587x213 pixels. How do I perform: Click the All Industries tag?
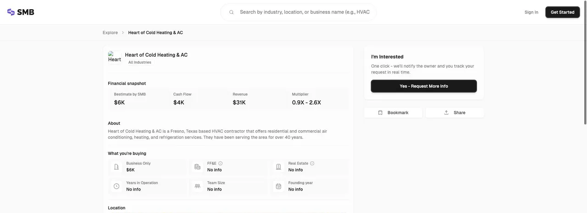139,62
